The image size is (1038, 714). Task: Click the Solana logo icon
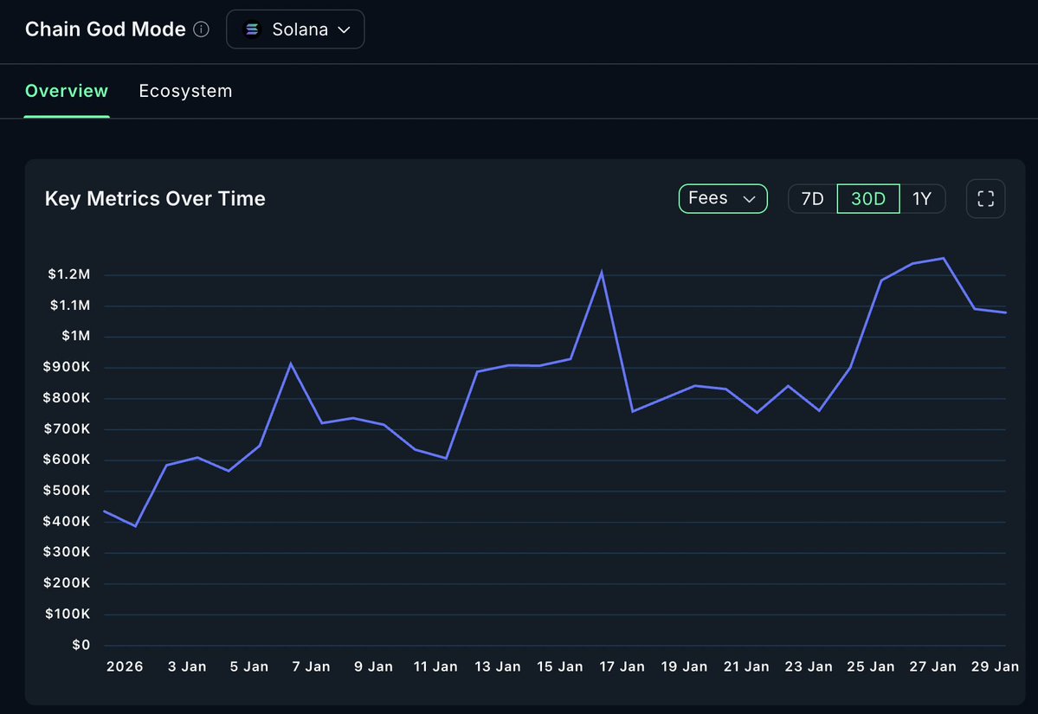click(x=252, y=29)
